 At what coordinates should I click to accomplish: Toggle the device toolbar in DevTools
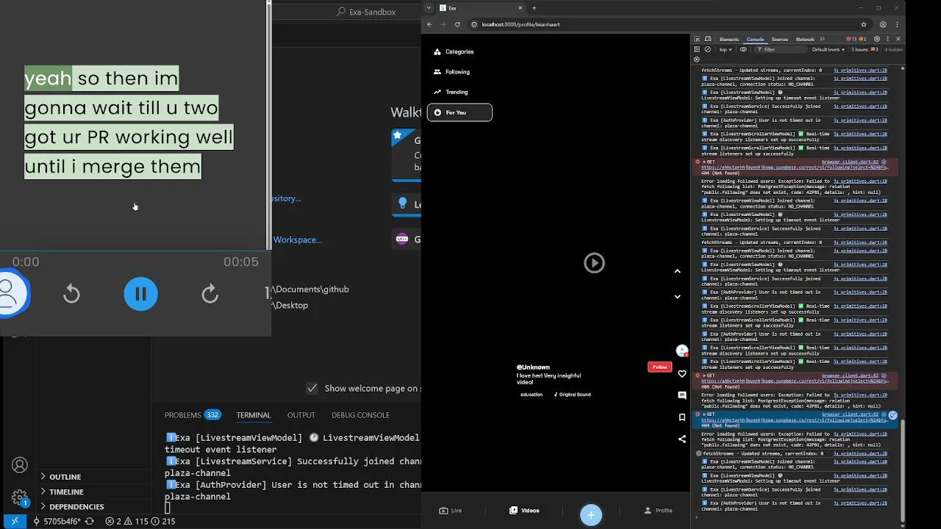pos(707,39)
